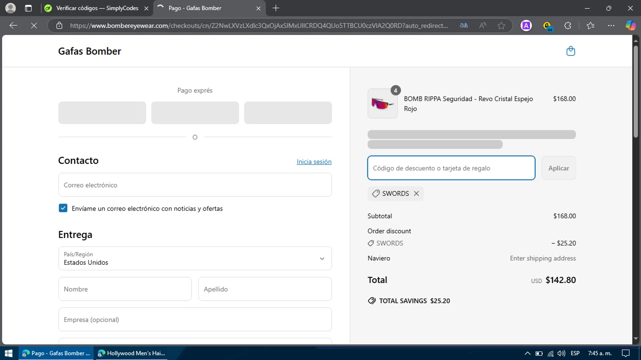641x360 pixels.
Task: Click the browser address bar URL
Action: point(259,26)
